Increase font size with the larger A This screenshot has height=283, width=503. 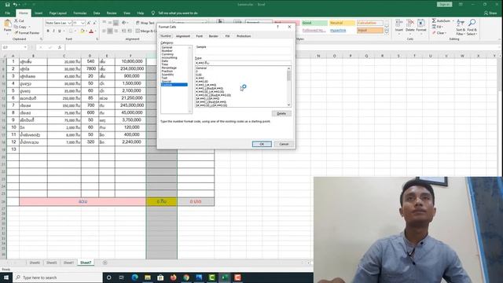[89, 23]
